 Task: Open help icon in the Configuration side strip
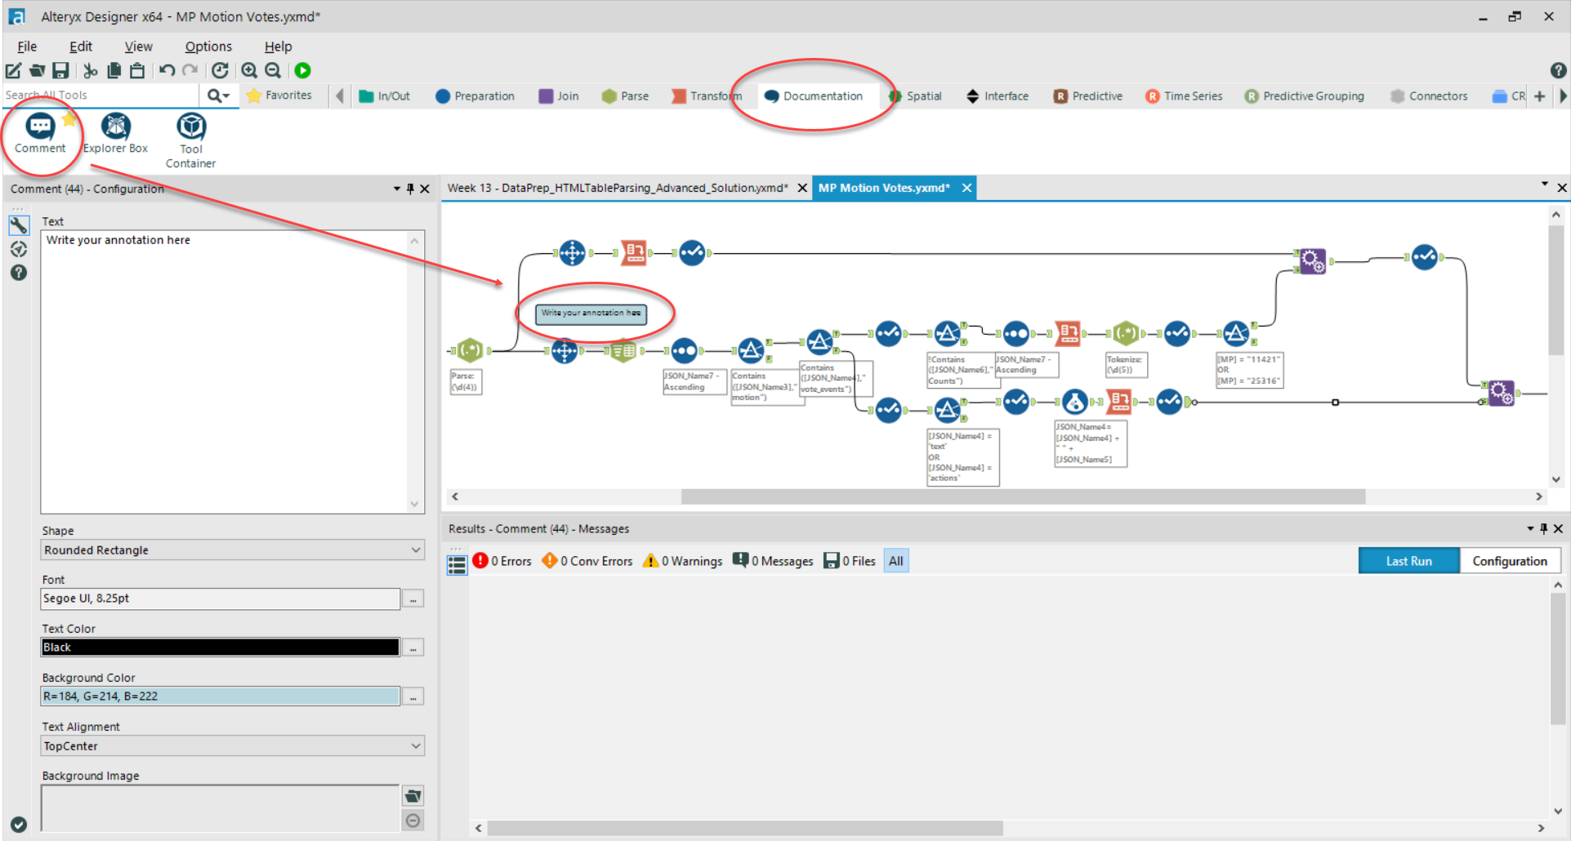coord(19,273)
